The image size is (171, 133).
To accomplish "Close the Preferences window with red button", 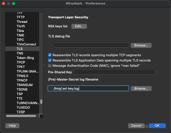I will (4, 4).
